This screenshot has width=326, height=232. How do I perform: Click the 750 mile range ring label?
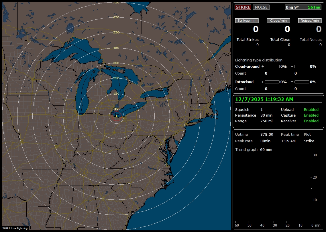tap(116, 3)
